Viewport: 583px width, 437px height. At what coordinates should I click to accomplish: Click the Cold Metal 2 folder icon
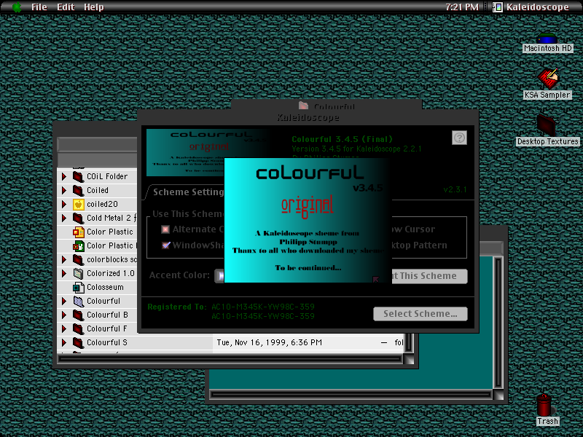[x=78, y=218]
